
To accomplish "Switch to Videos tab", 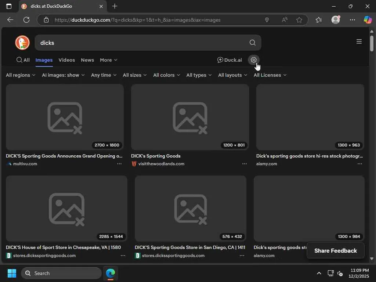I will coord(67,60).
